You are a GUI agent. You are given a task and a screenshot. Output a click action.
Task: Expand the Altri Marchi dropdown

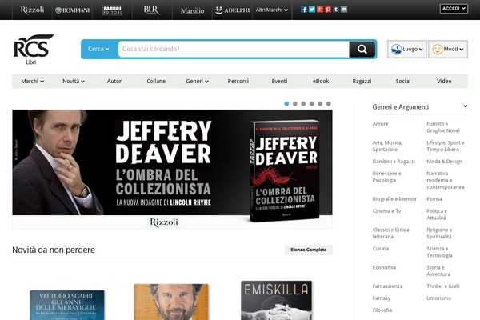pos(271,10)
